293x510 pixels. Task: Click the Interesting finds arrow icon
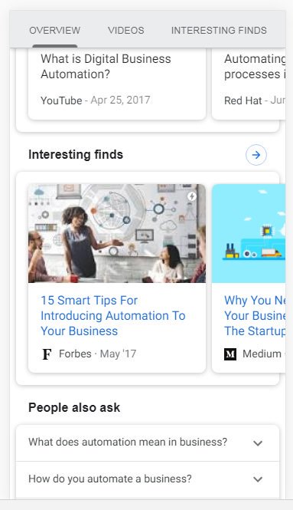pyautogui.click(x=256, y=155)
